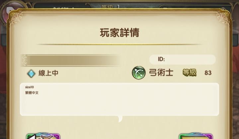Click the 等級 1 label in the background header

[x=110, y=7]
